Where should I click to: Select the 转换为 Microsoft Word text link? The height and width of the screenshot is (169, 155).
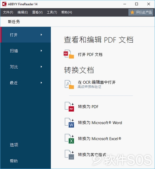pos(100,123)
